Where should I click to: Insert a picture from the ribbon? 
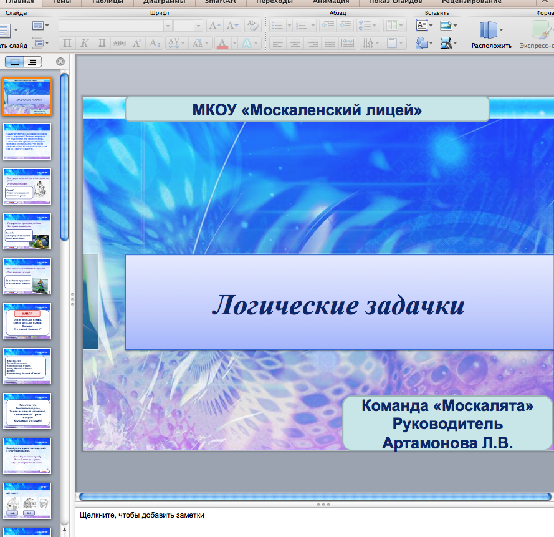click(446, 25)
